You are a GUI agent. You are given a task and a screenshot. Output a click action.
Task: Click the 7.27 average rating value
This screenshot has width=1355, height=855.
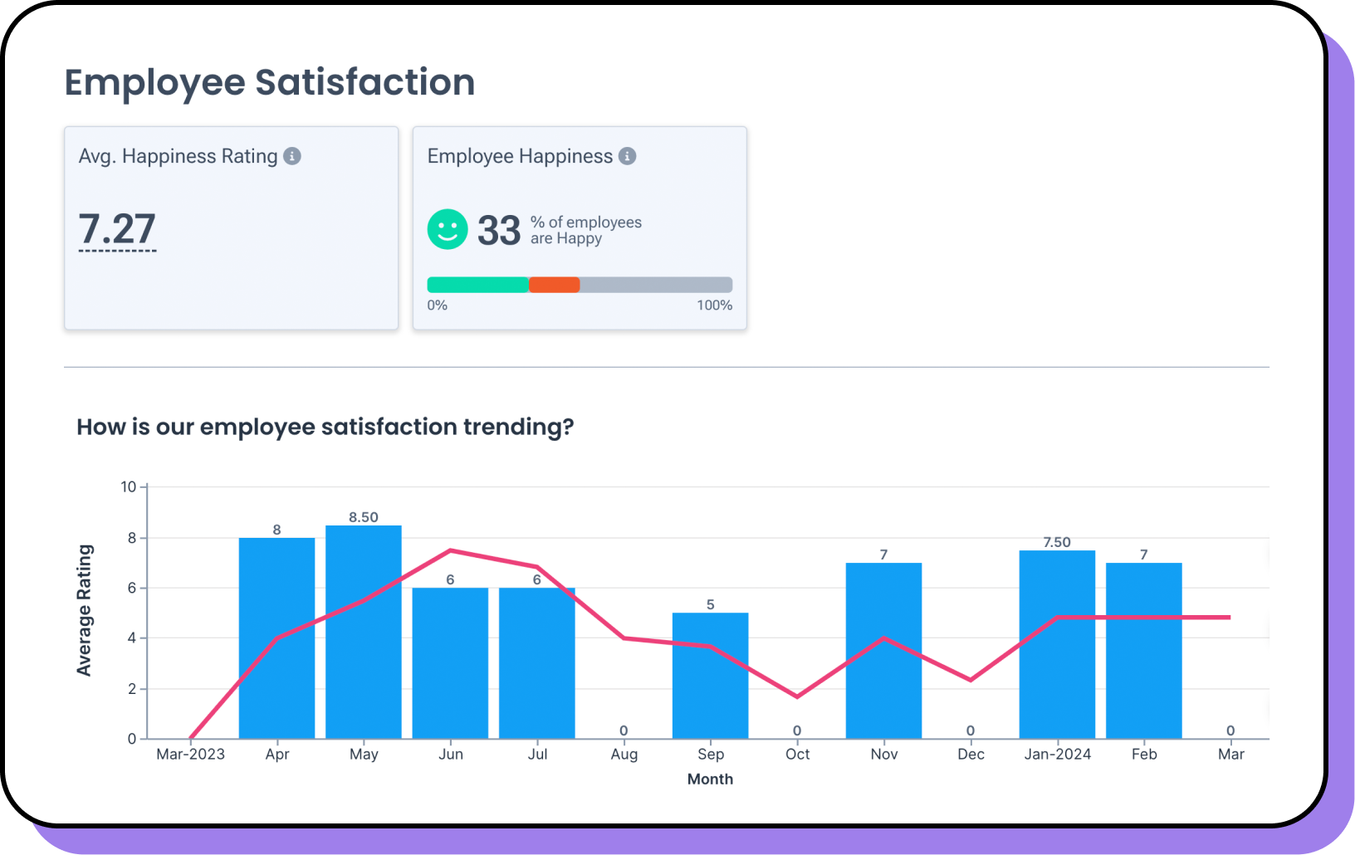[117, 229]
